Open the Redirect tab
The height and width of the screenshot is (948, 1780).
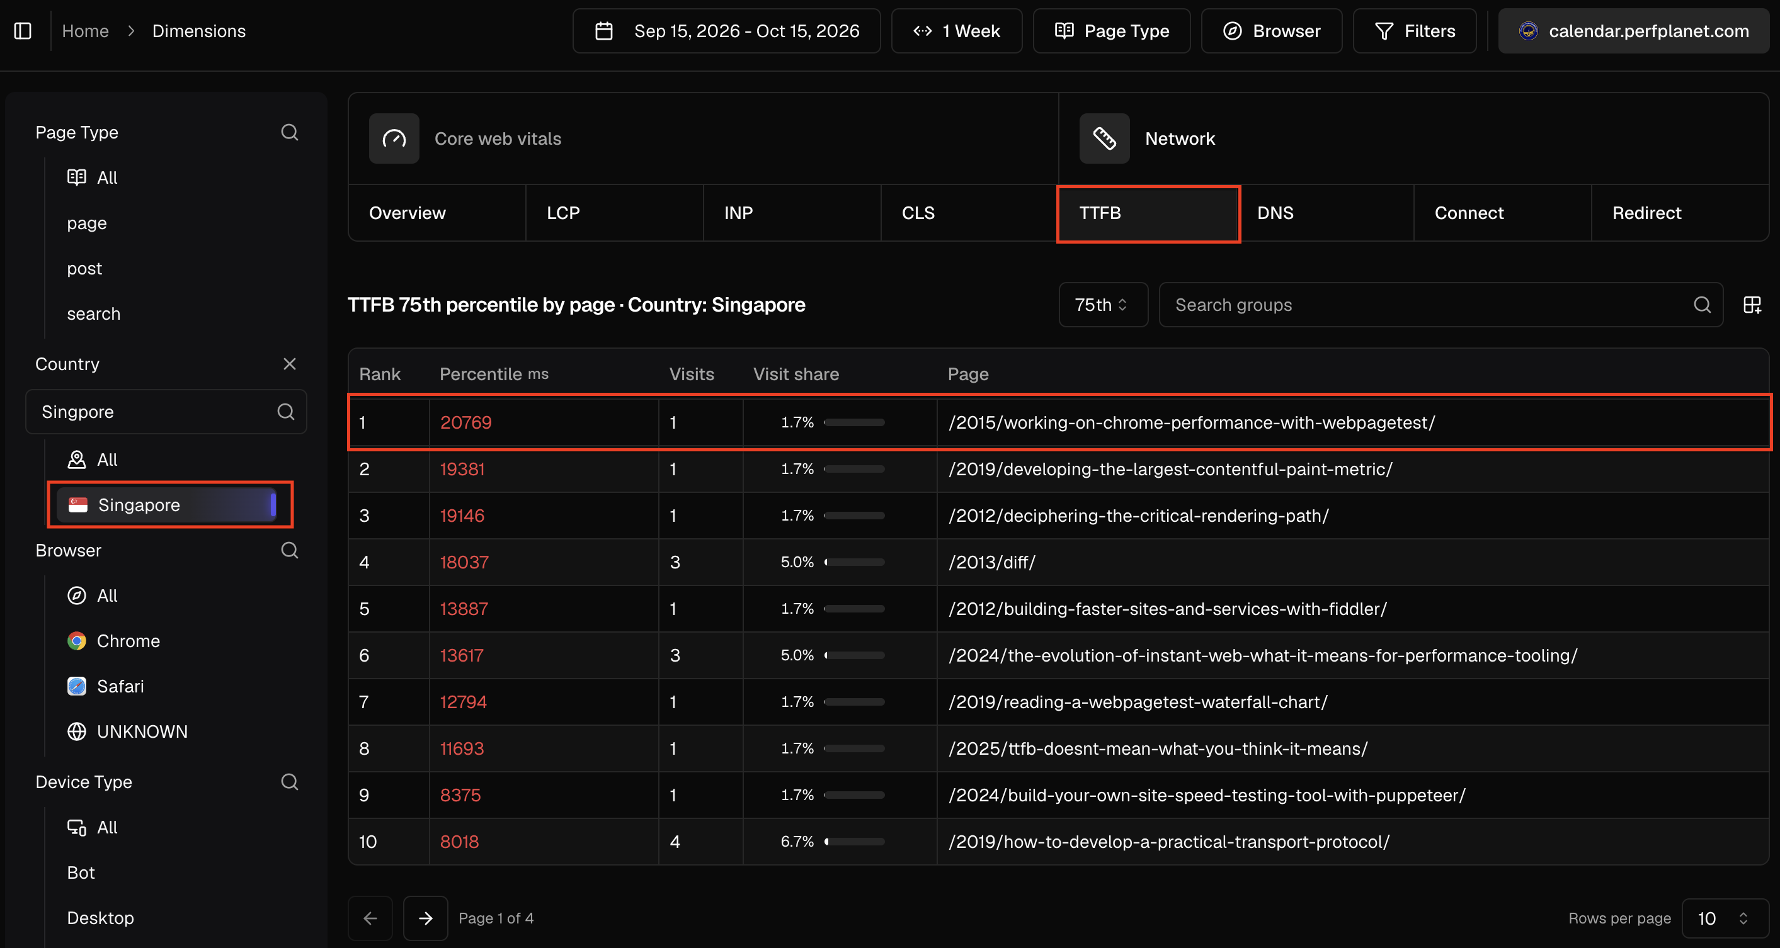pos(1680,213)
